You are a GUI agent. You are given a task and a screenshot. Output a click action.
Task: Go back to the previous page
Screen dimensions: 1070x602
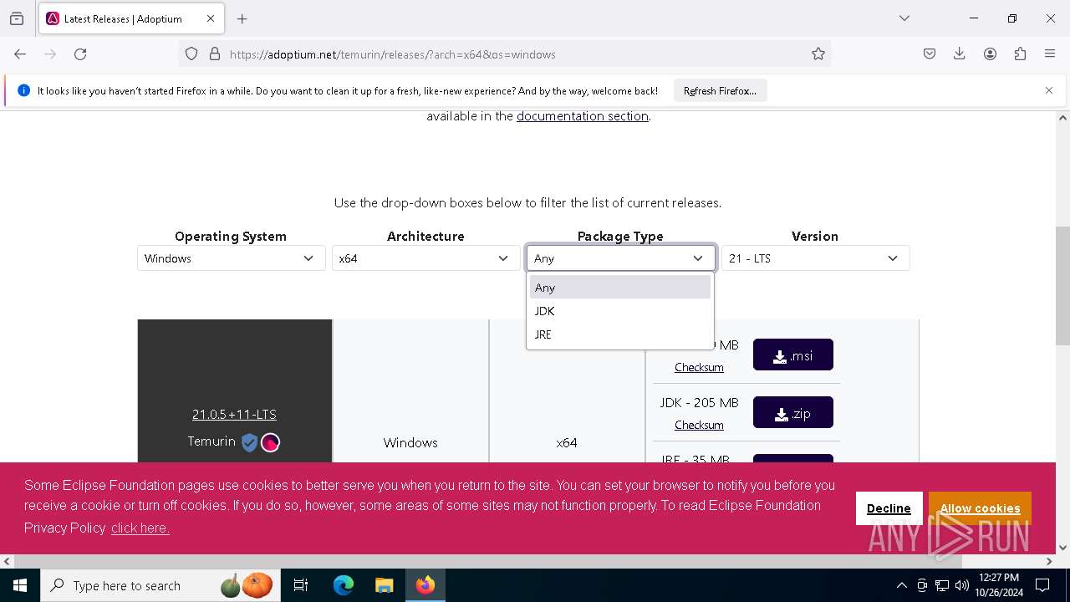point(20,54)
